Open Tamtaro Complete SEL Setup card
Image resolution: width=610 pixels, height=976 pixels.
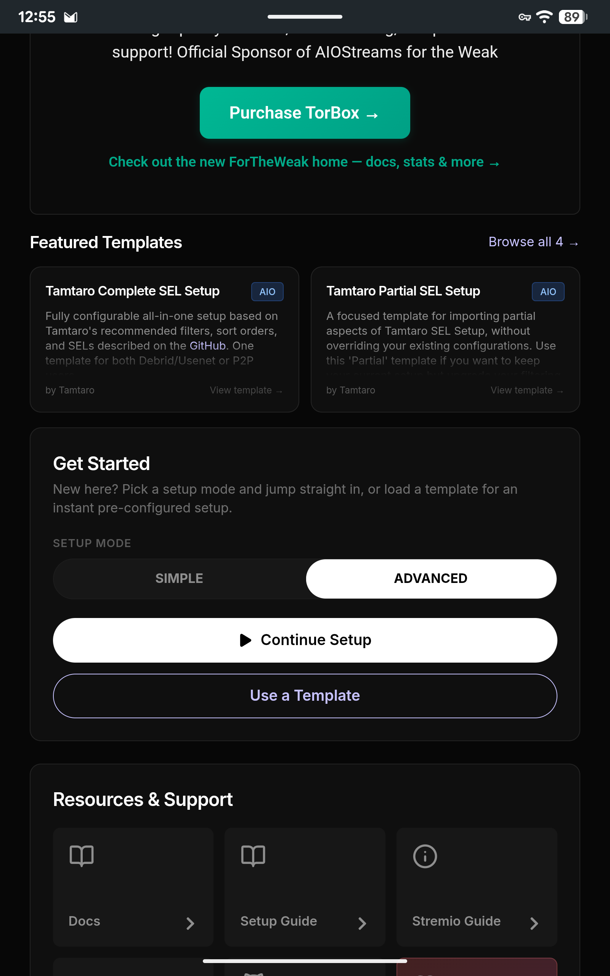click(x=164, y=339)
